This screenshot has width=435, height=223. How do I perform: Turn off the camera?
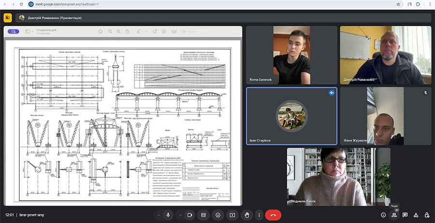[190, 215]
